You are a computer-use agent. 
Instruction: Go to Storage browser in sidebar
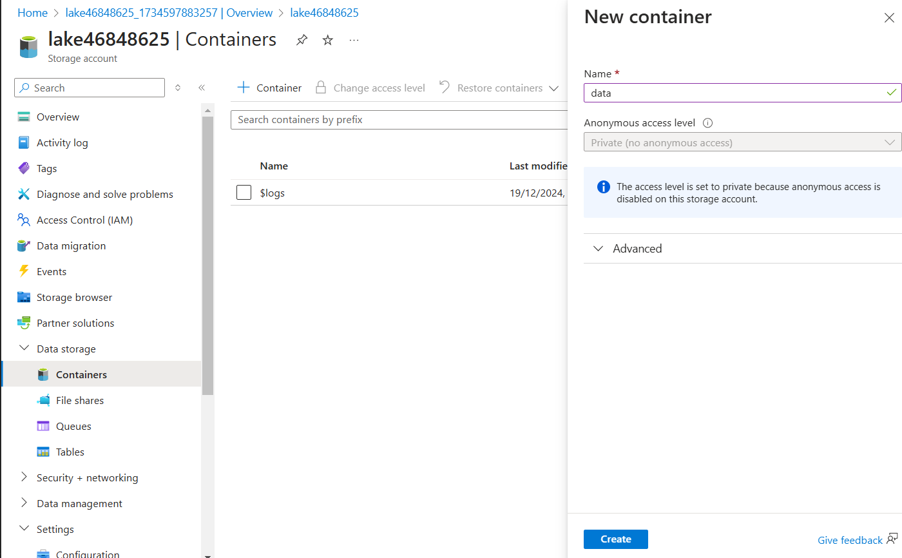pos(74,297)
